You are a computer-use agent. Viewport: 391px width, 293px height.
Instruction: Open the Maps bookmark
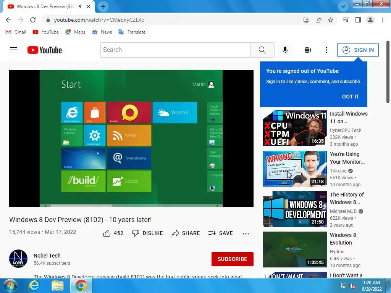[75, 32]
